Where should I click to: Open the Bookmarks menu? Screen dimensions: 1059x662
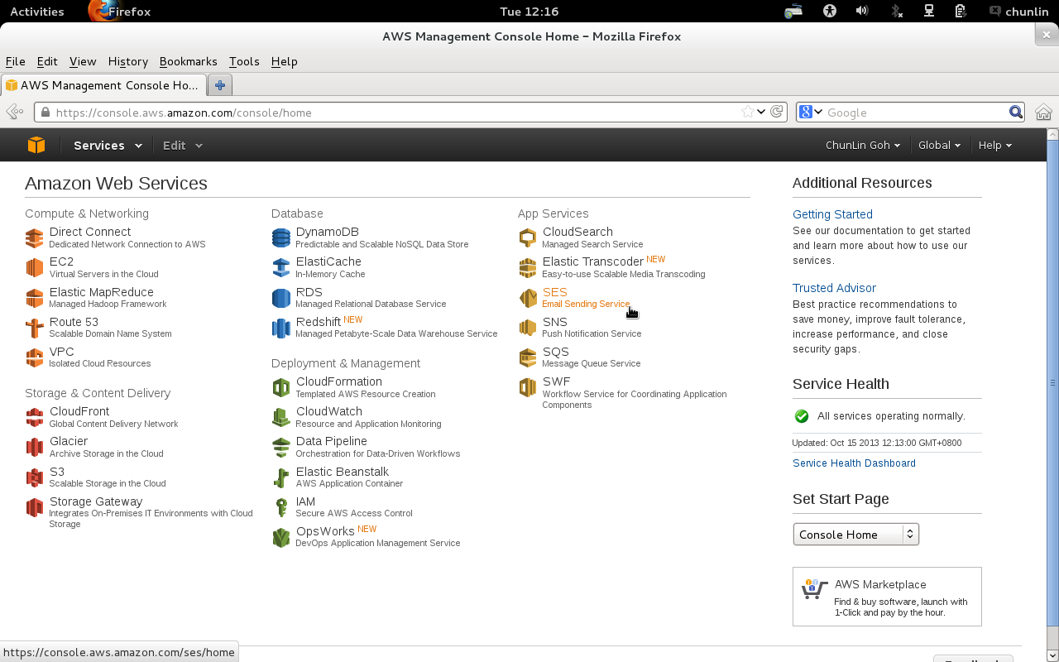[188, 61]
